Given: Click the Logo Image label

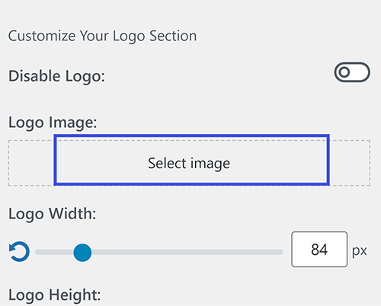Looking at the screenshot, I should point(53,123).
